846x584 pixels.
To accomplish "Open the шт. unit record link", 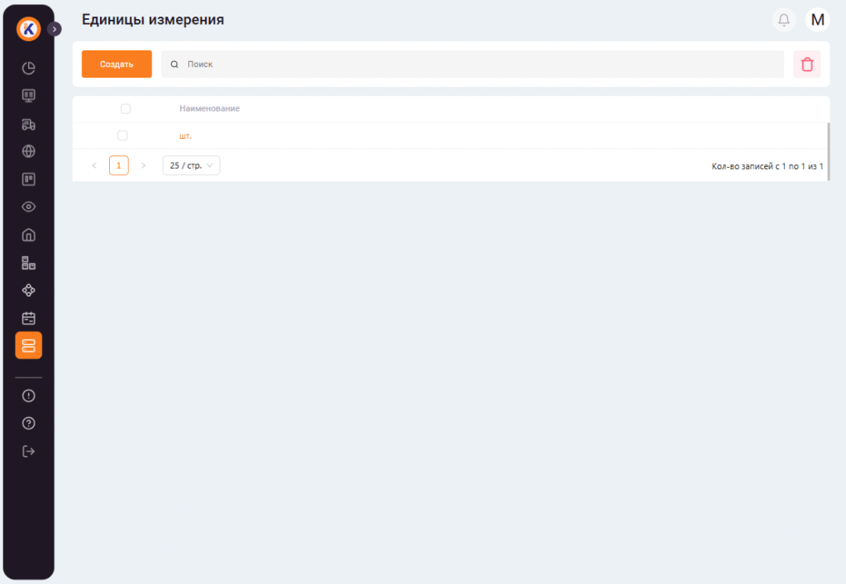I will pos(185,135).
